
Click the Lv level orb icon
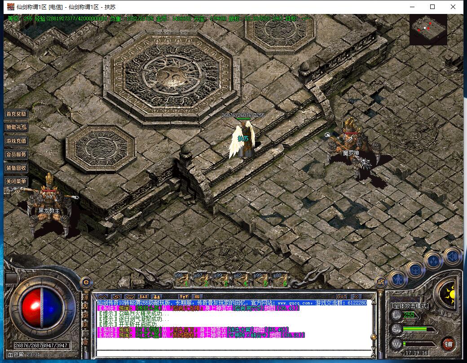click(x=397, y=315)
